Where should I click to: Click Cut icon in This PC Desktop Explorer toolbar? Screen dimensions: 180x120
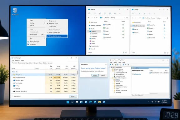point(95,13)
